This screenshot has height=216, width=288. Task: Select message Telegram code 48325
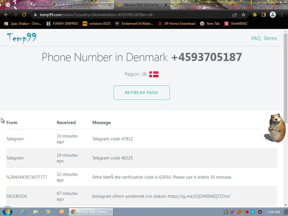112,158
